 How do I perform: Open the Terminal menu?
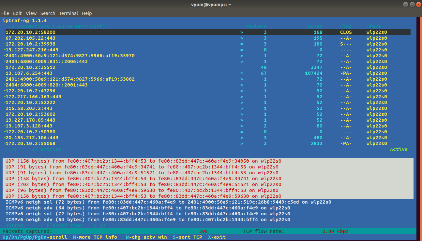68,13
